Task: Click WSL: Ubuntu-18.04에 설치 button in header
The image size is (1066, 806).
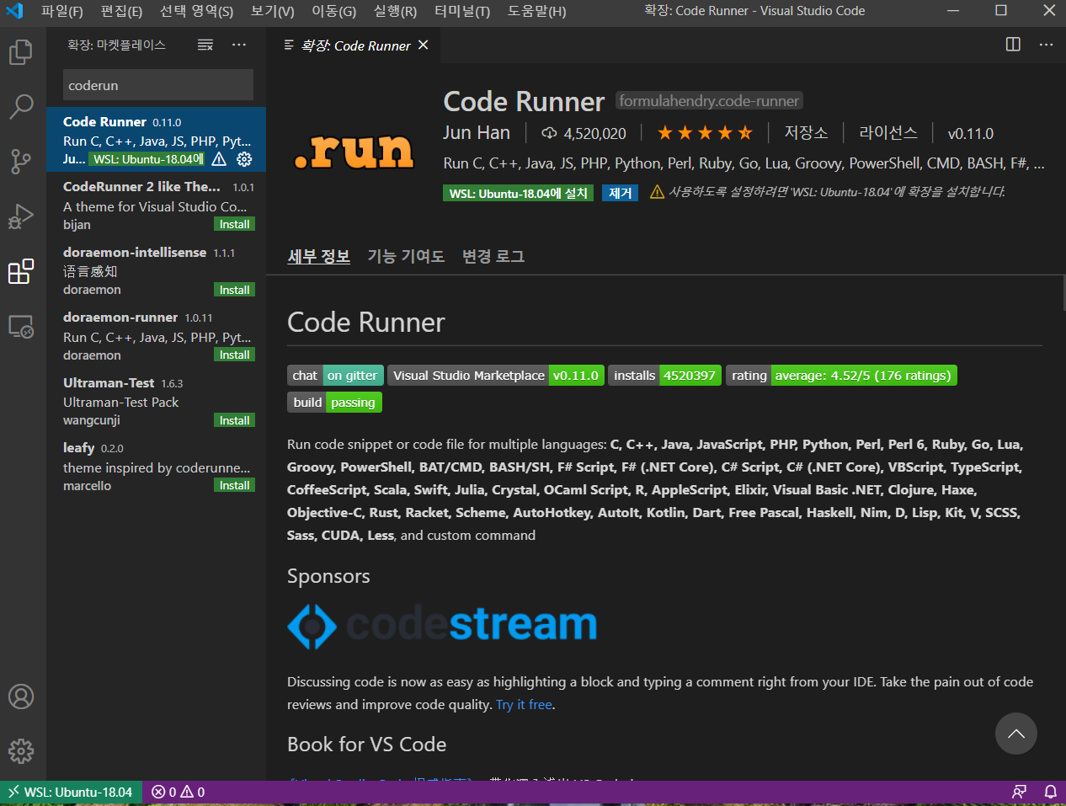Action: 518,193
